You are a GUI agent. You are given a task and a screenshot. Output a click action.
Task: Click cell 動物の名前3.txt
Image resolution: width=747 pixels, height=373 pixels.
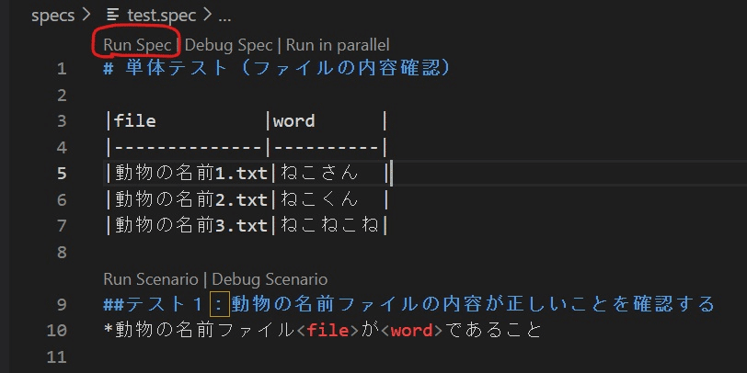pyautogui.click(x=190, y=225)
